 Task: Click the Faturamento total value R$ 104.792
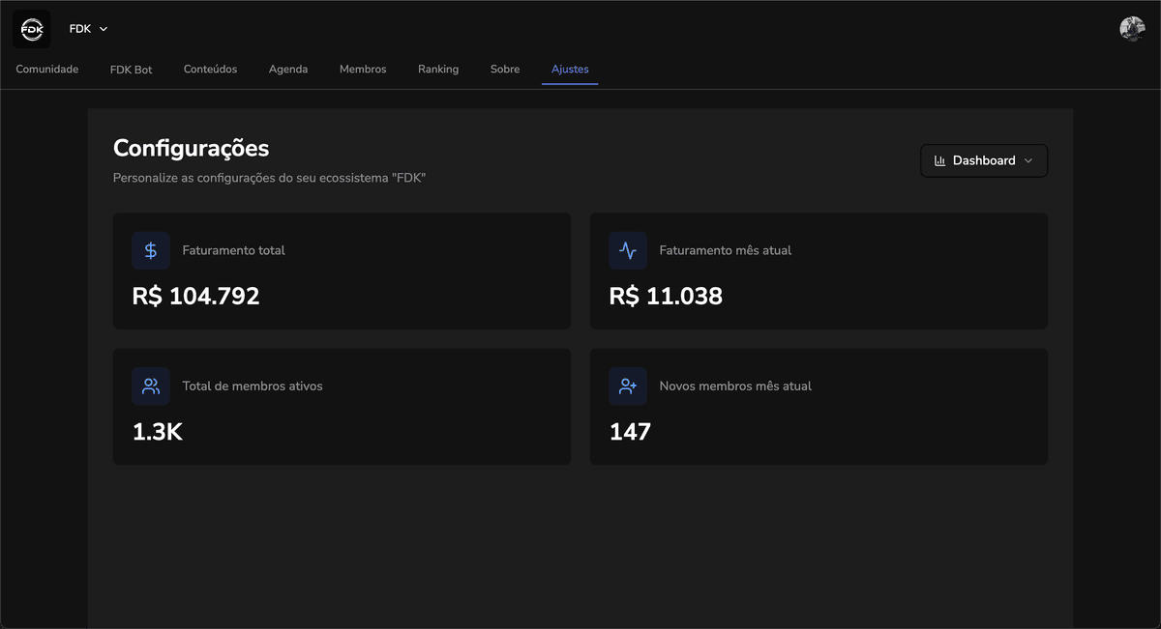coord(196,296)
